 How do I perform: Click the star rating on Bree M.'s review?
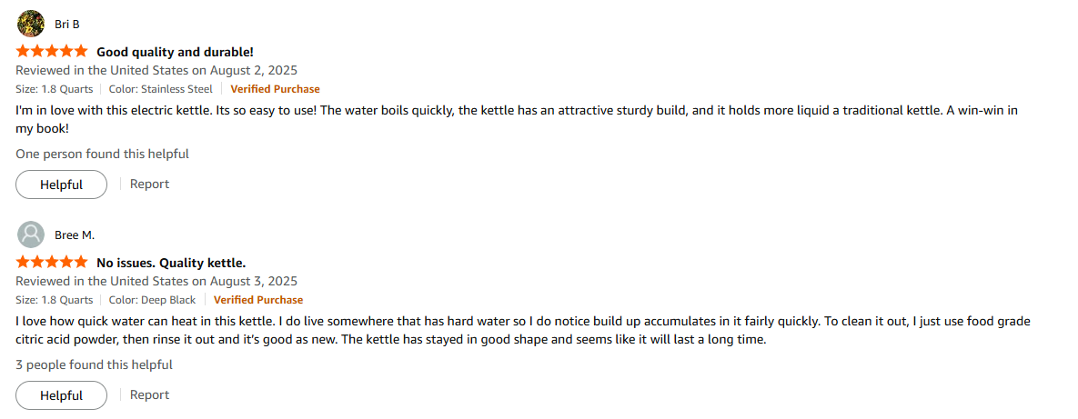pyautogui.click(x=52, y=263)
